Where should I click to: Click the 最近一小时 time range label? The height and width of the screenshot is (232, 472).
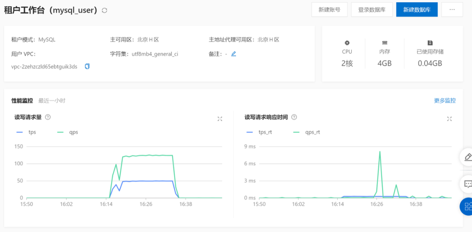(52, 101)
